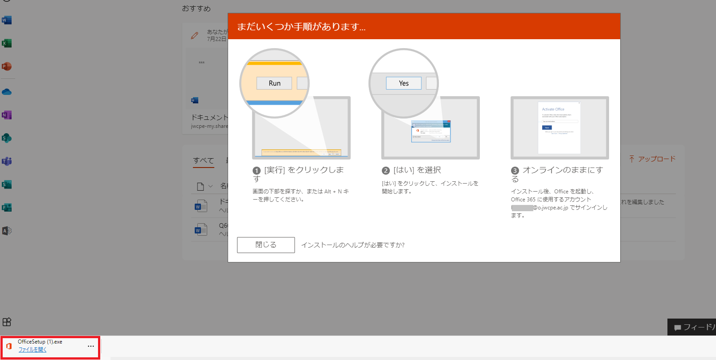The width and height of the screenshot is (716, 360).
Task: Click ファイルを開く under OfficeSetup download
Action: coord(33,350)
